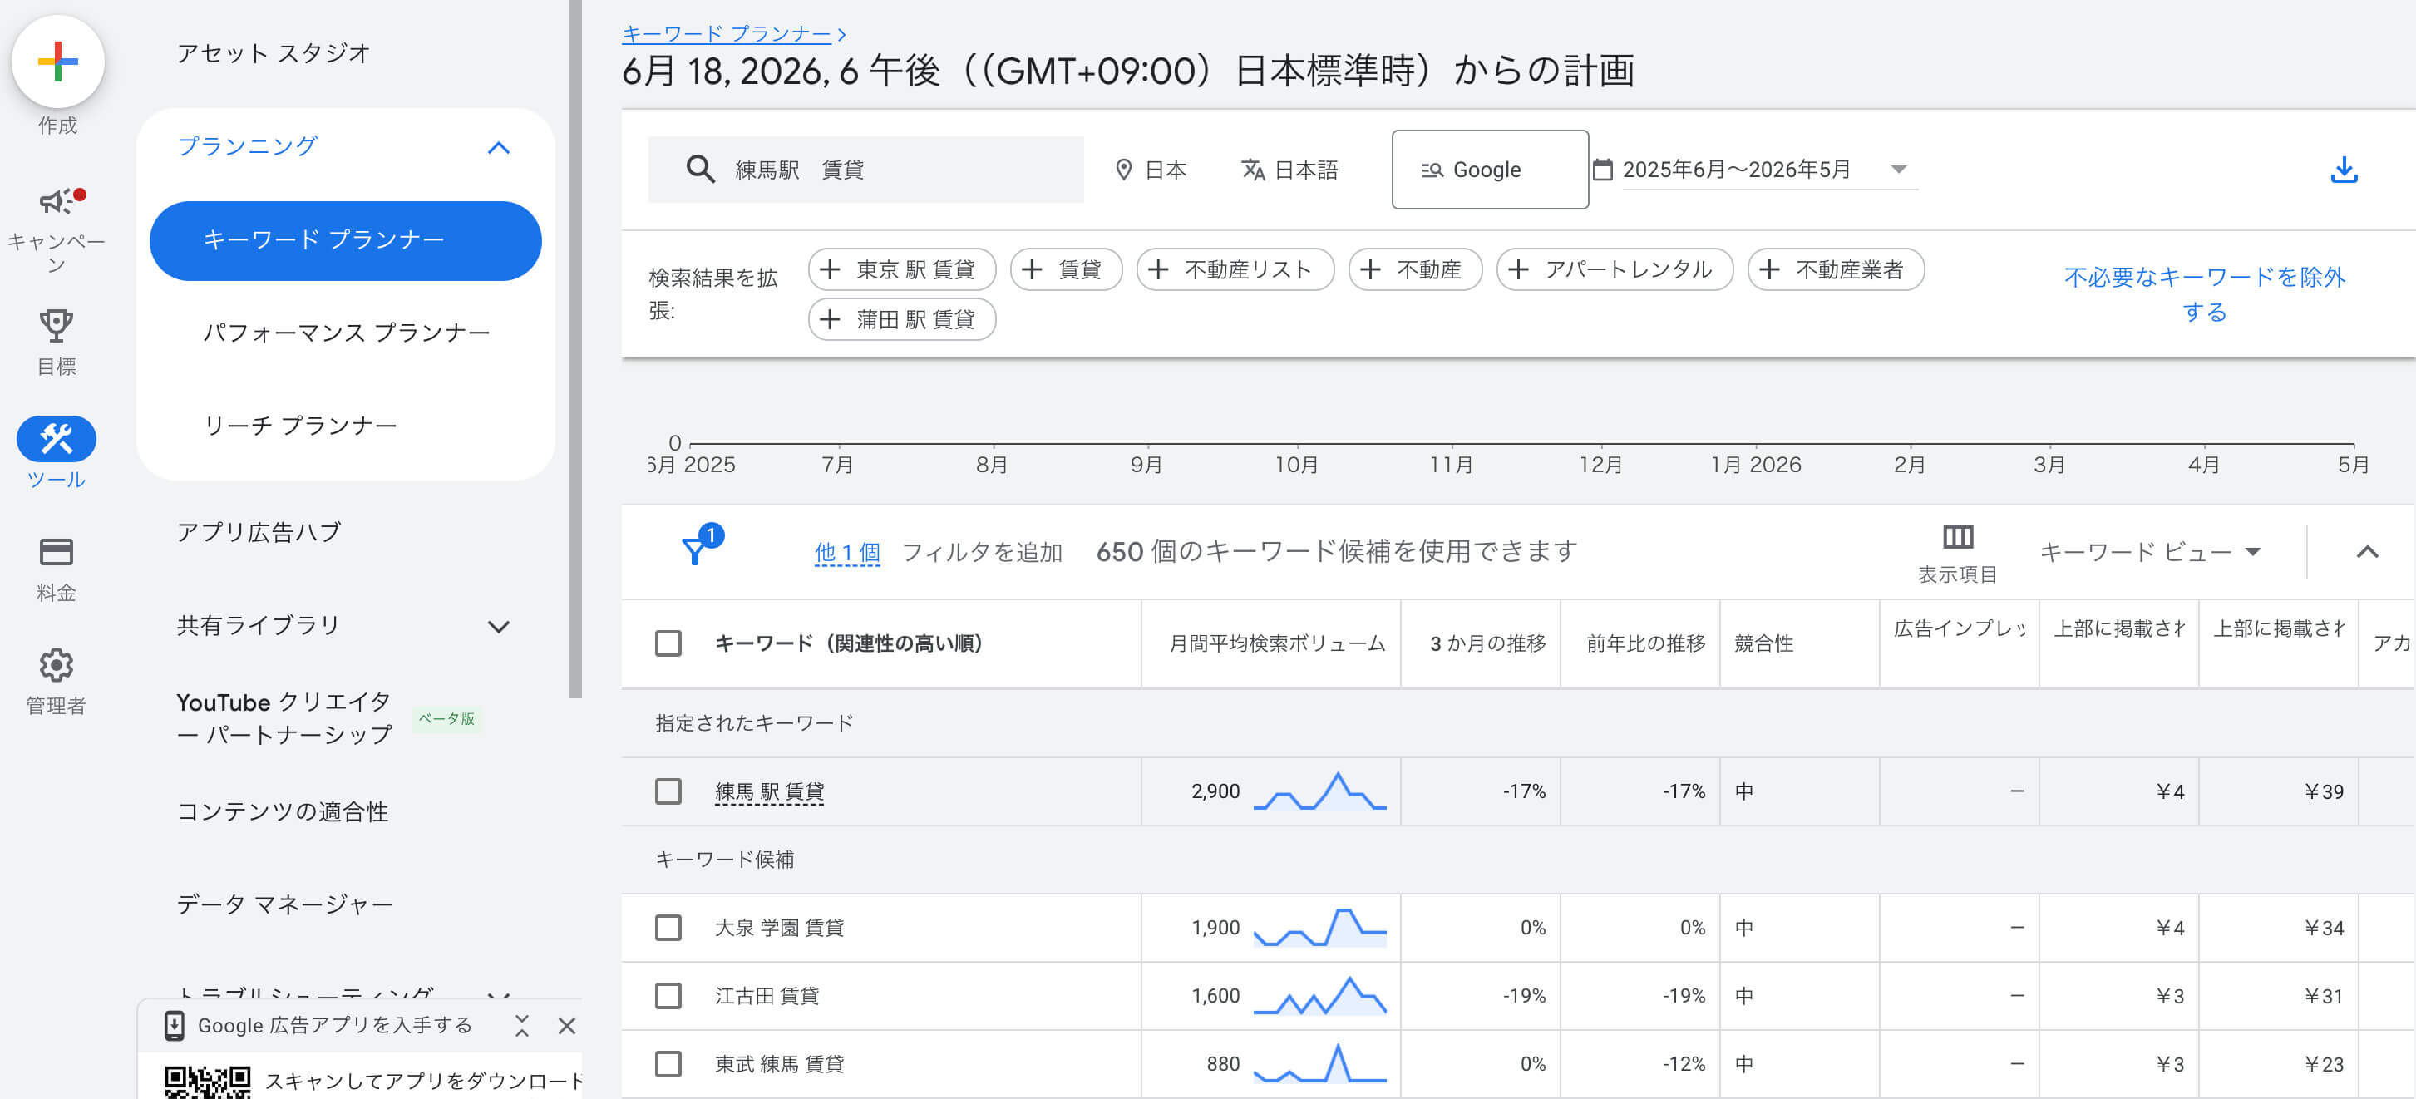Download the keyword plan via the download icon

coord(2344,170)
